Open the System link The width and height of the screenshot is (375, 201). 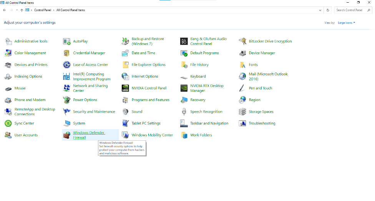pos(79,123)
